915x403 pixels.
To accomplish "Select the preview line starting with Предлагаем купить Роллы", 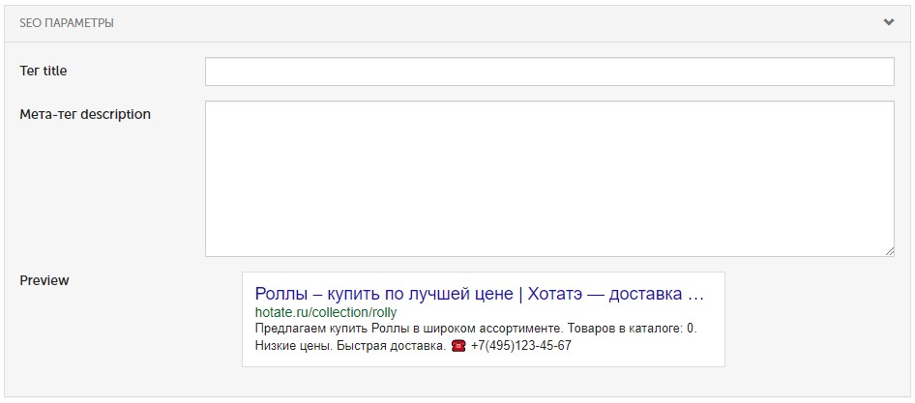I will (x=476, y=329).
